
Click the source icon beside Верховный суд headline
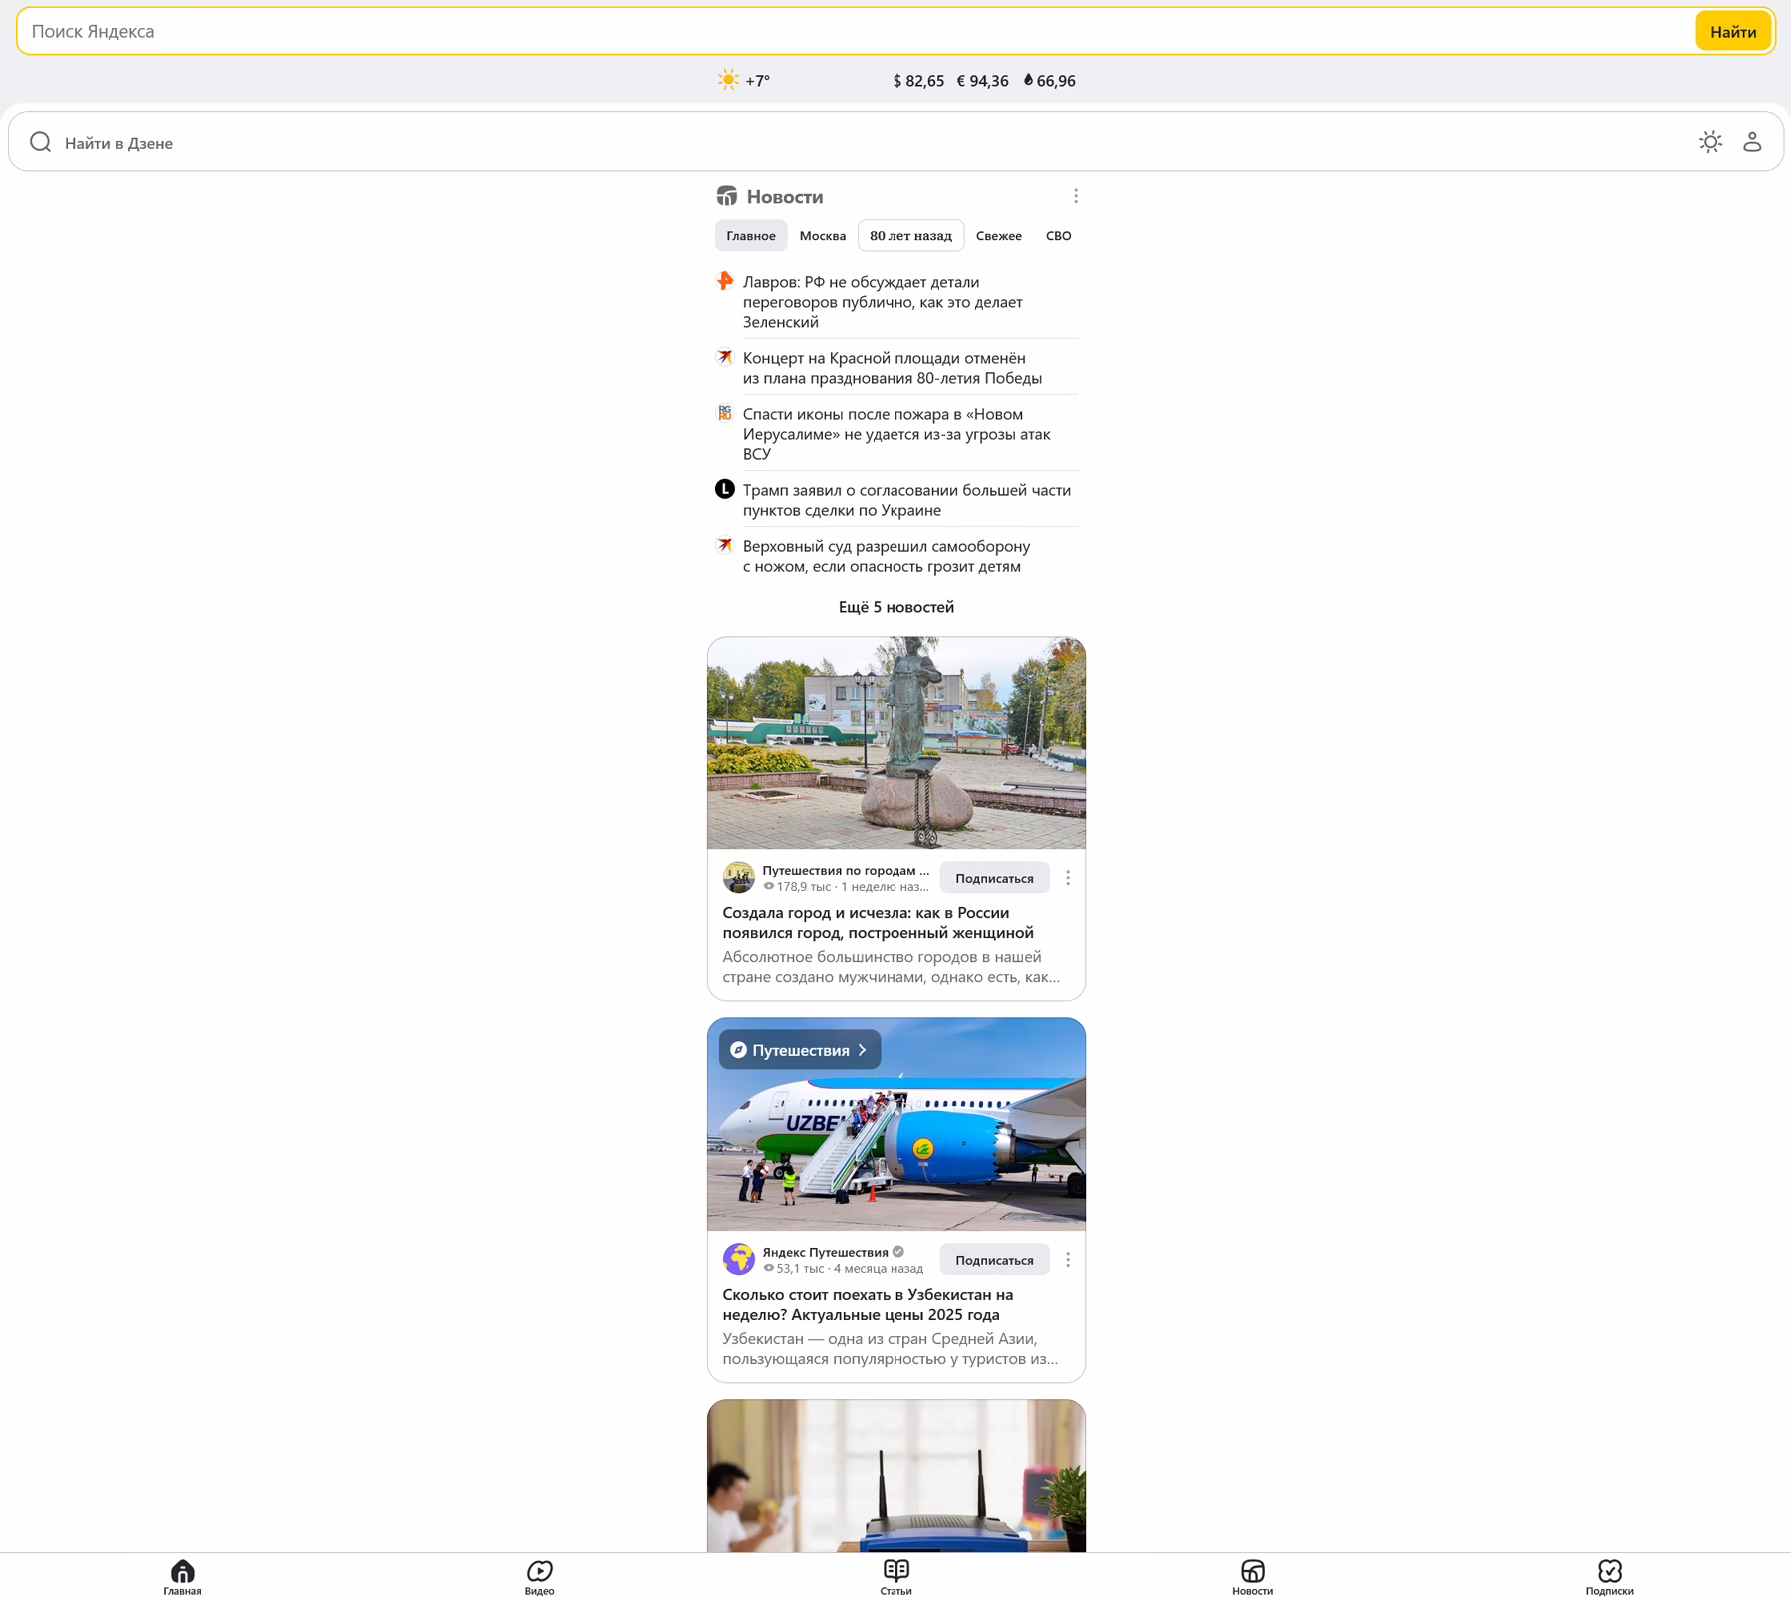coord(725,546)
